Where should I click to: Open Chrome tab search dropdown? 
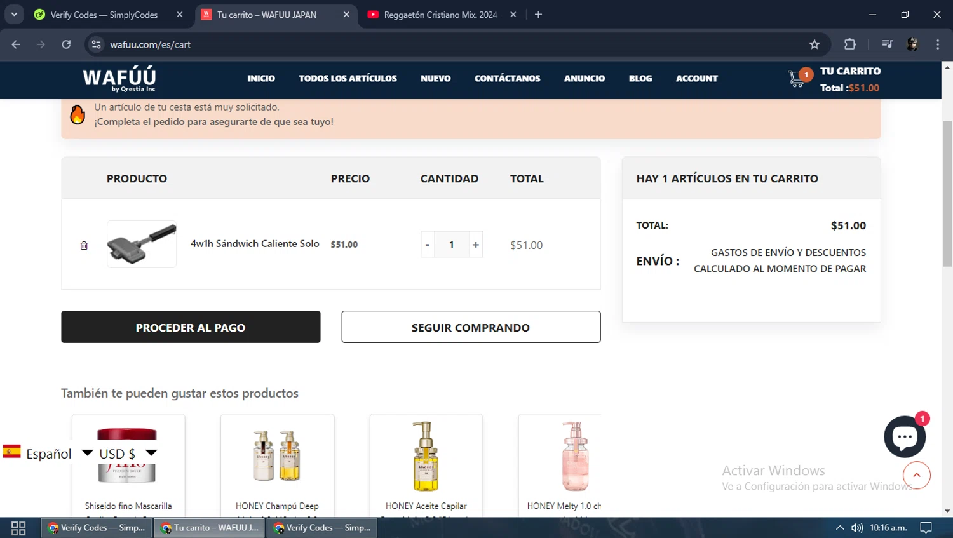14,15
